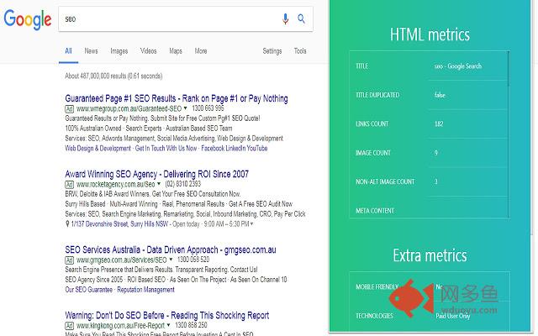The image size is (538, 336).
Task: Click the 'HTML metrics' heading
Action: (x=430, y=34)
